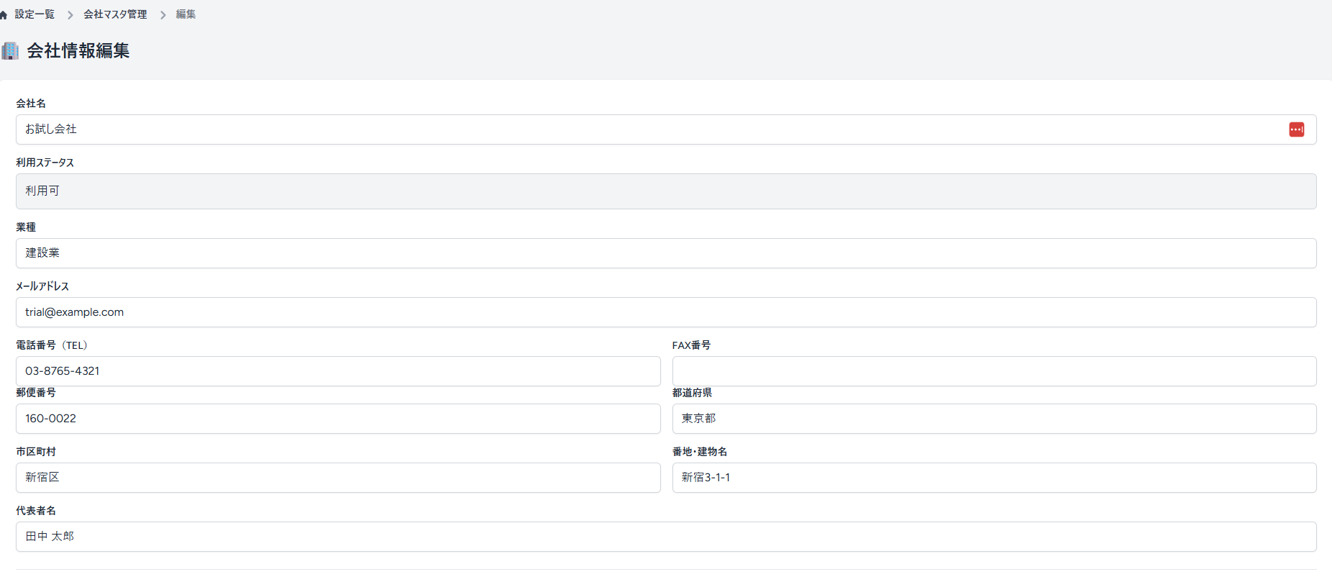The width and height of the screenshot is (1332, 582).
Task: Select the 編集 breadcrumb item
Action: (186, 14)
